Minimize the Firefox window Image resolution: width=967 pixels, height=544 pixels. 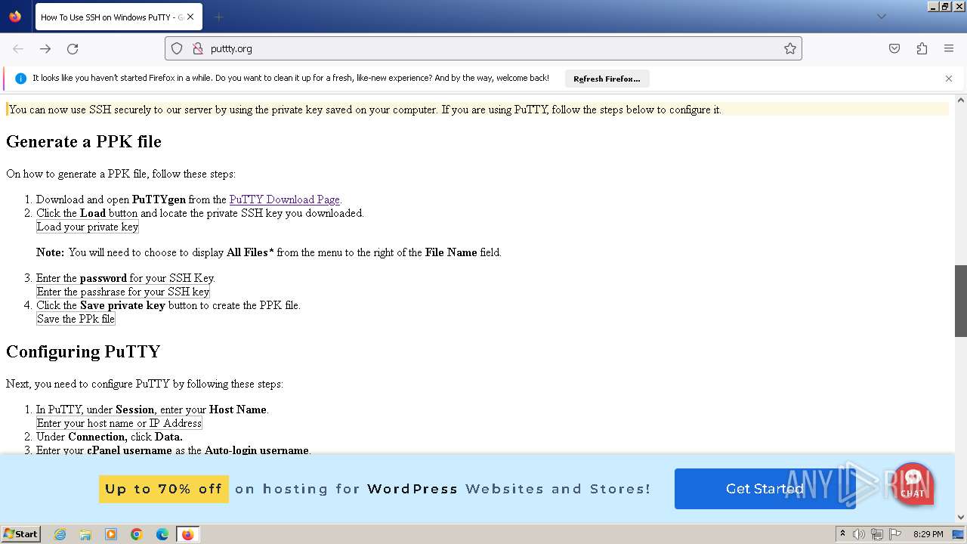[933, 6]
